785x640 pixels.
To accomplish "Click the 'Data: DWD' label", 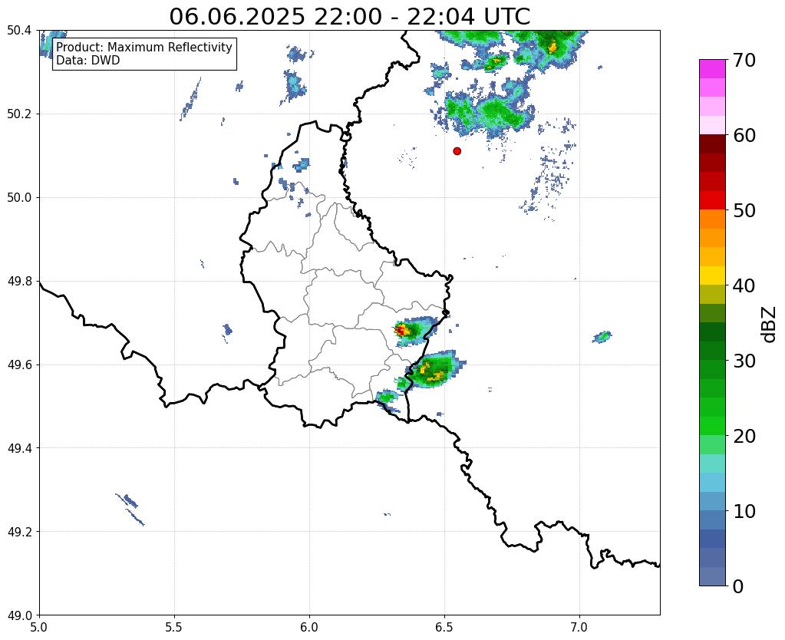I will pos(88,60).
